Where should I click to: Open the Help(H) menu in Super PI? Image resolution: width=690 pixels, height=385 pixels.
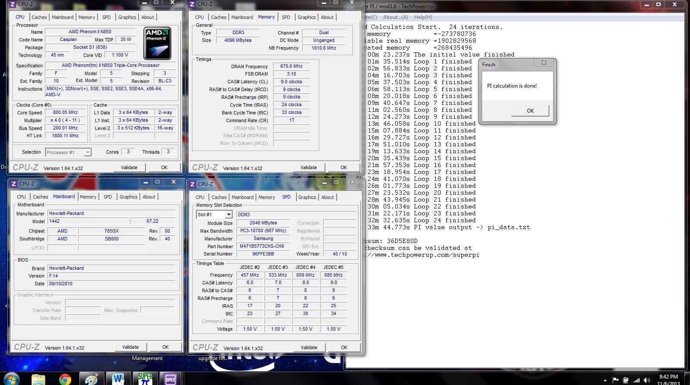pyautogui.click(x=423, y=17)
